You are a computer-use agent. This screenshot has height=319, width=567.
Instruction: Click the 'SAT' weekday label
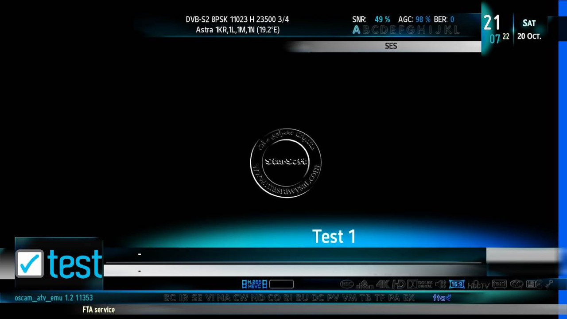click(529, 23)
